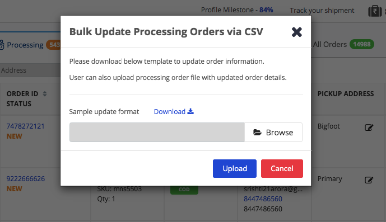Click the folder icon in Browse button
The width and height of the screenshot is (386, 222).
(257, 133)
